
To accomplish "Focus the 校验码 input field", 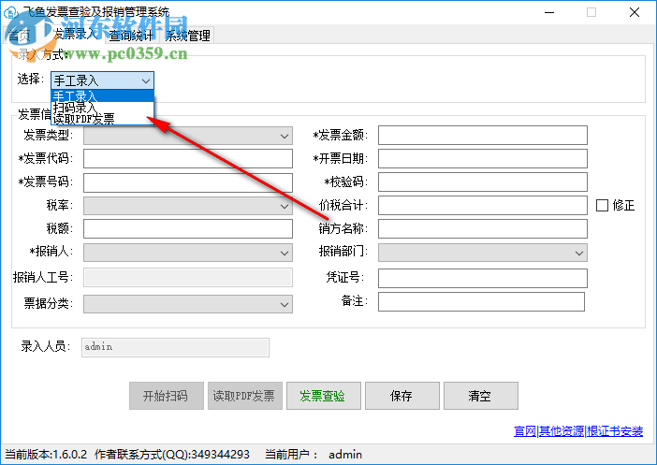I will [483, 182].
